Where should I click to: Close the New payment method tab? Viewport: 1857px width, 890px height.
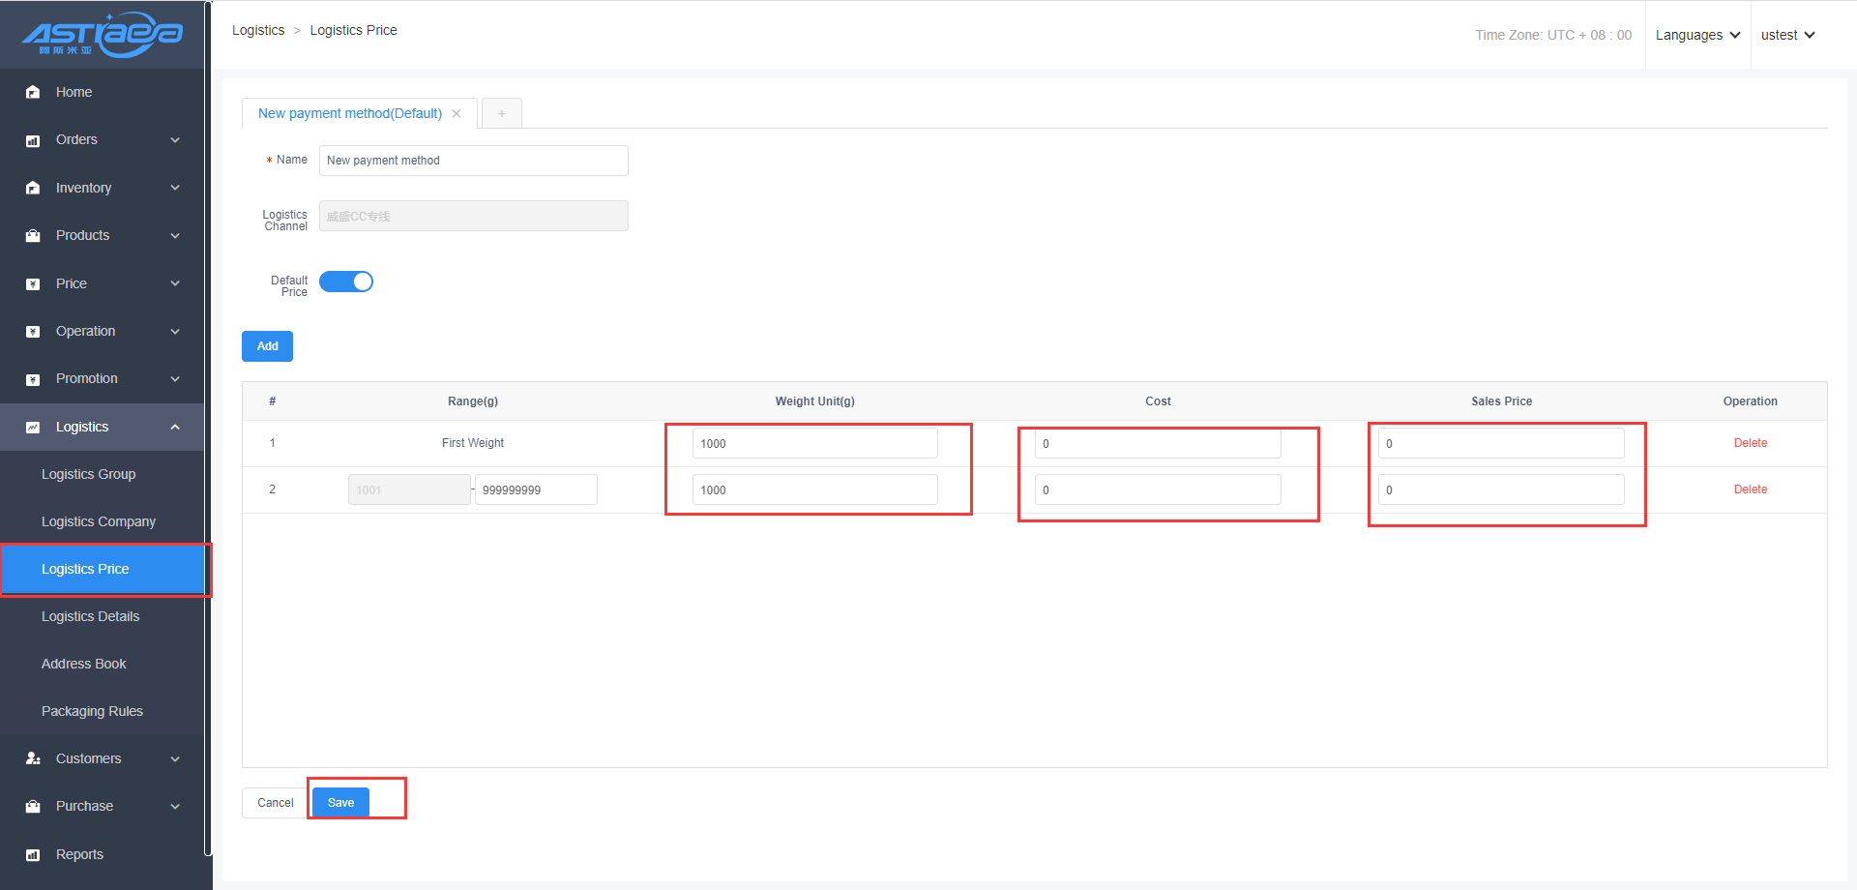(457, 114)
